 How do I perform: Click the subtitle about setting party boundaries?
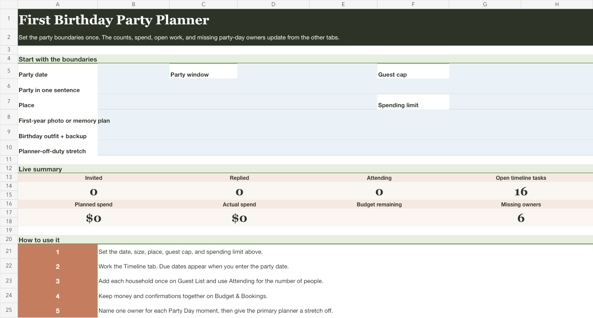(179, 37)
